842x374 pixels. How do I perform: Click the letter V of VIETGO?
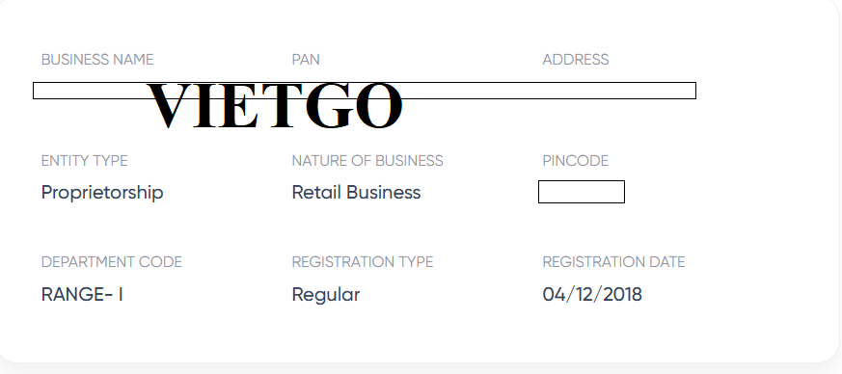168,106
